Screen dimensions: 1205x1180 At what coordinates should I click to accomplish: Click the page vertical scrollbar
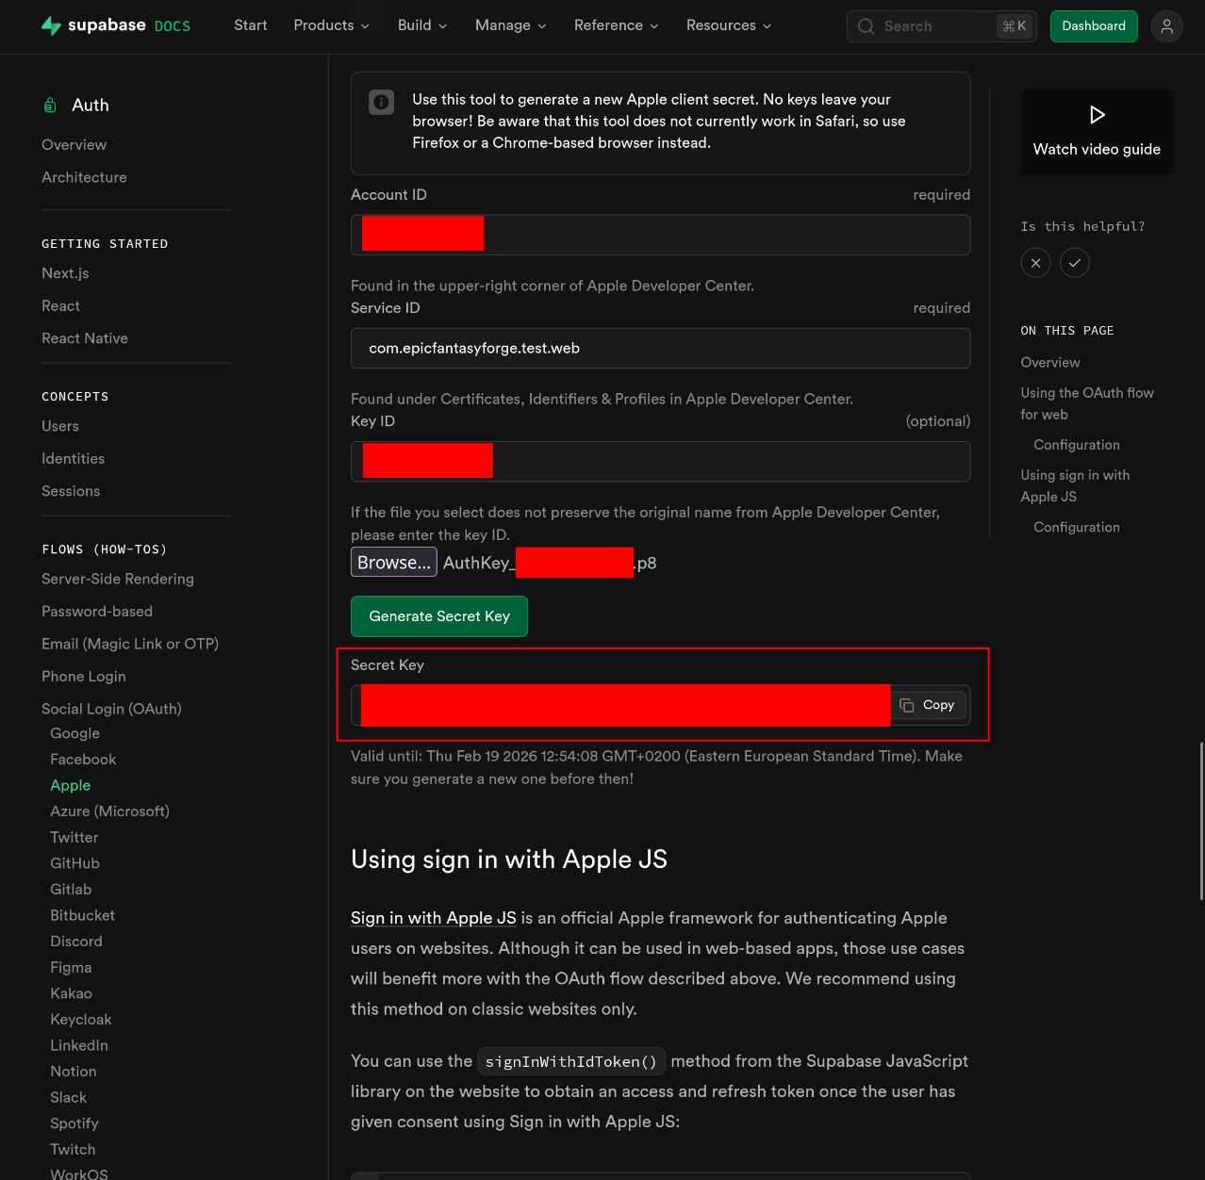point(1200,820)
